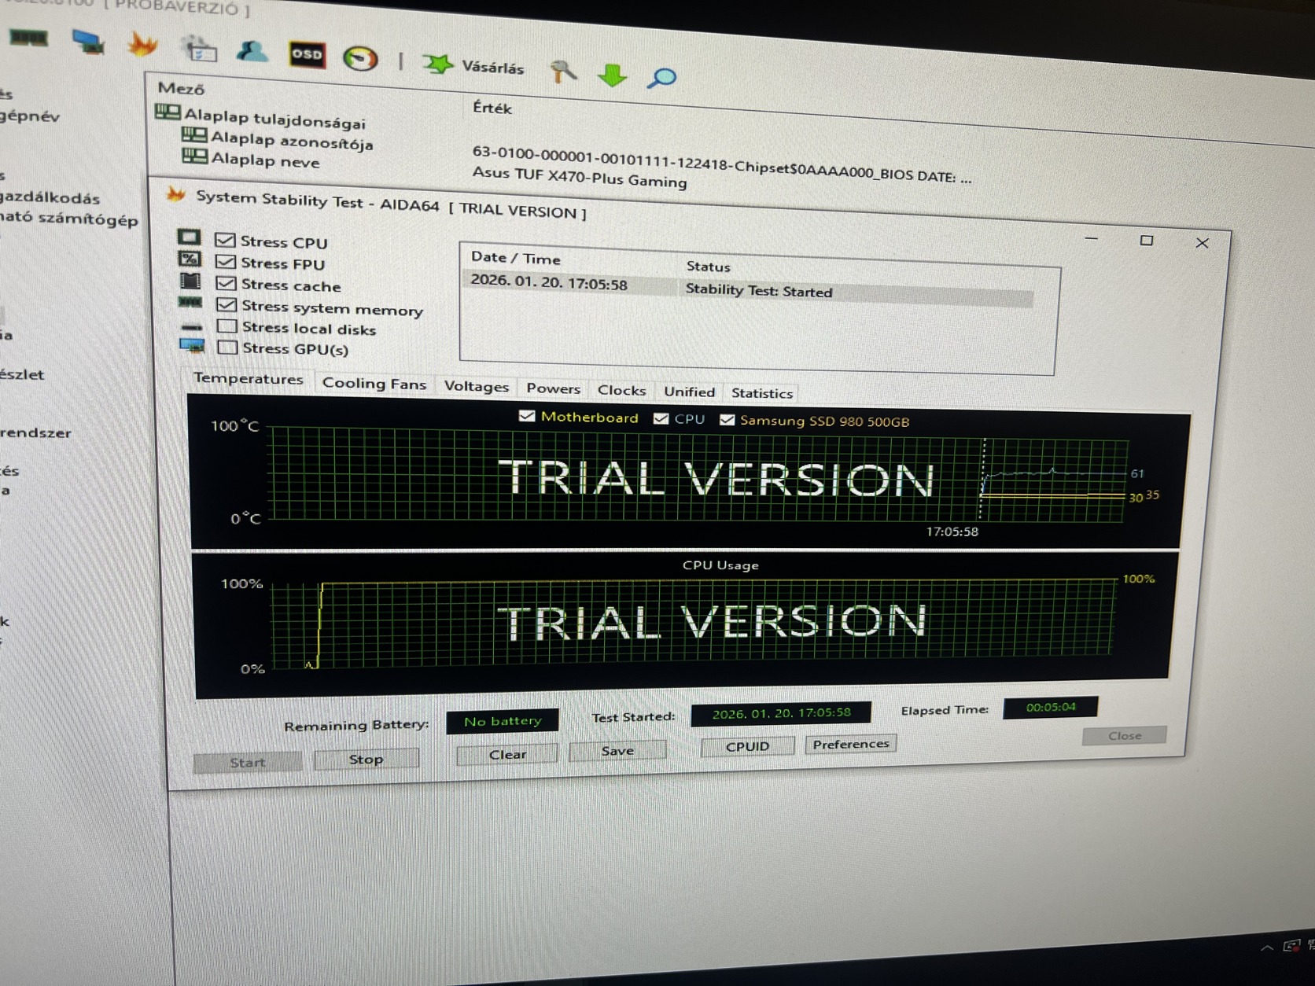Click the Test Started timestamp field
Viewport: 1315px width, 986px height.
781,713
